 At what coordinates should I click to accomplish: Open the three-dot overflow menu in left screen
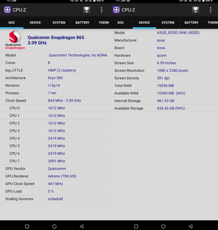coord(101,10)
